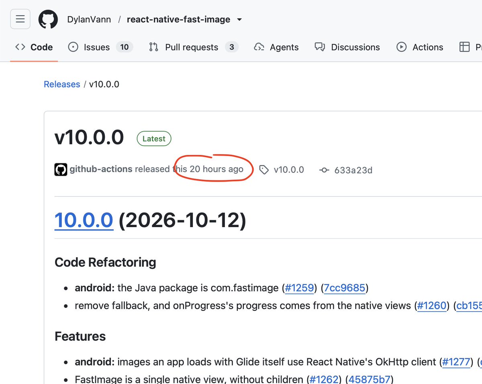
Task: Open the Agents tab
Action: coord(276,47)
